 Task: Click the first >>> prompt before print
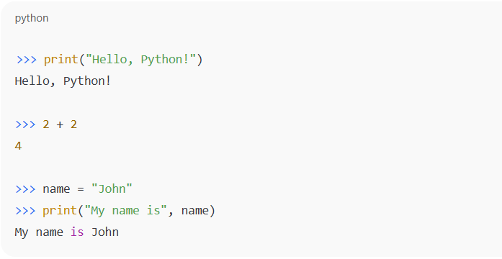click(x=26, y=60)
